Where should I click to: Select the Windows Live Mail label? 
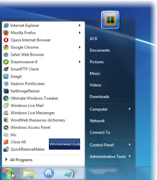(27, 105)
